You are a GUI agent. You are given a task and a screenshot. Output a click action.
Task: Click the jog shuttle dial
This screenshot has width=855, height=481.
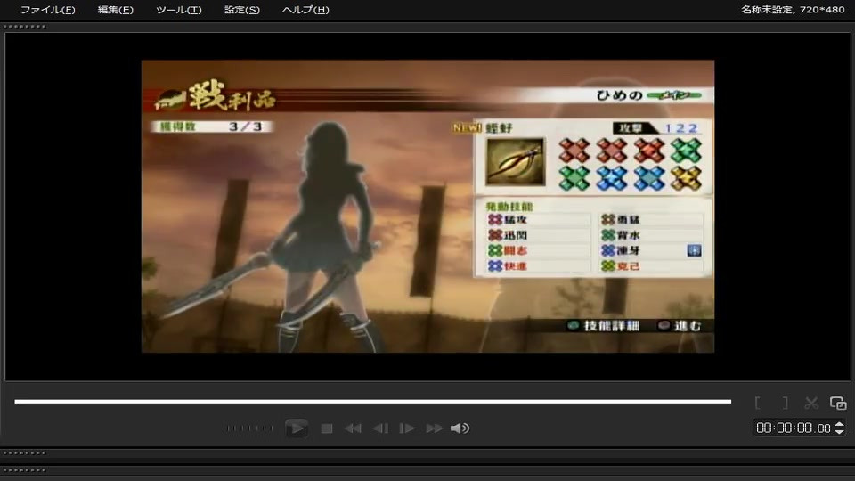click(x=249, y=428)
